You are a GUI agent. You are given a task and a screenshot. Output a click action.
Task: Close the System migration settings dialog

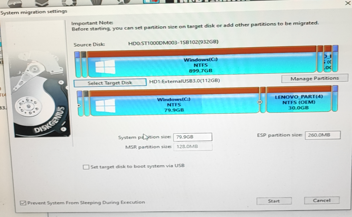[348, 3]
